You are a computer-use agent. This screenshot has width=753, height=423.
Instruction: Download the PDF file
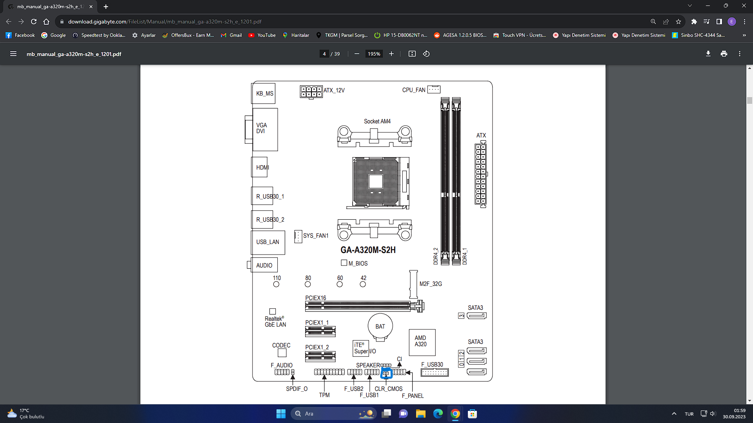click(x=708, y=54)
